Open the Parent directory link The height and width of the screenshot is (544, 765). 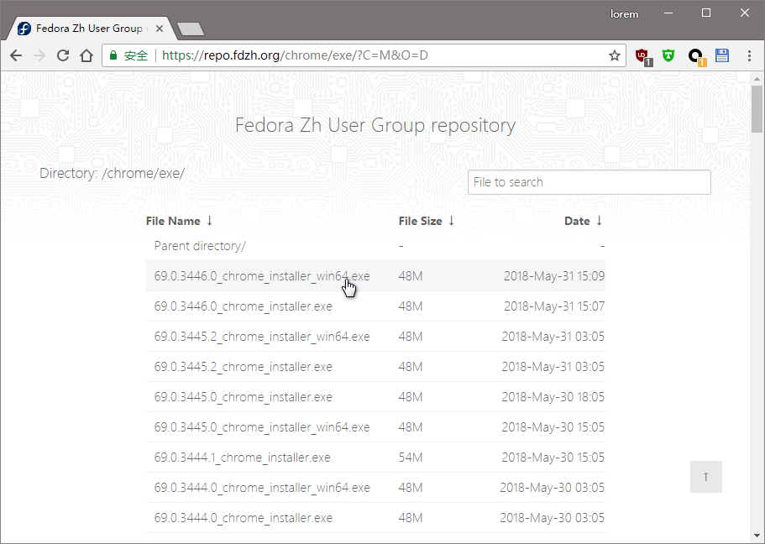200,246
